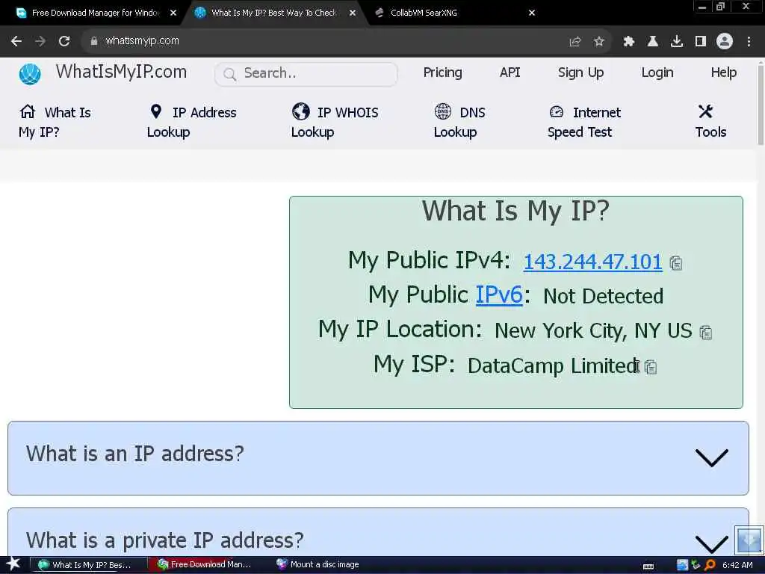Expand the 'What is an IP address?' section
This screenshot has height=574, width=765.
(378, 458)
